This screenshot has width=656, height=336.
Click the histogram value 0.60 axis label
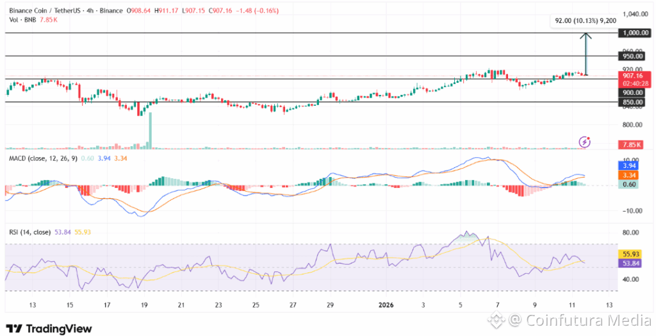[628, 184]
